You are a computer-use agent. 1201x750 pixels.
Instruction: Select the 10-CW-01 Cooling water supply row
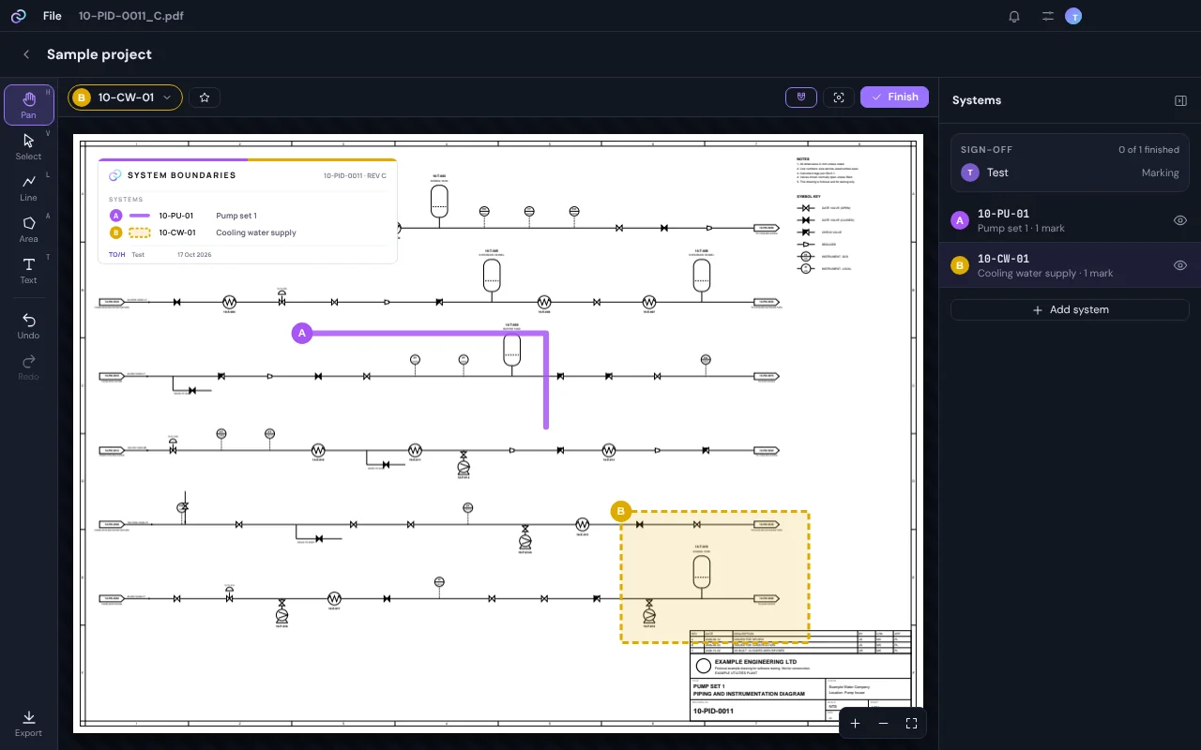1070,265
